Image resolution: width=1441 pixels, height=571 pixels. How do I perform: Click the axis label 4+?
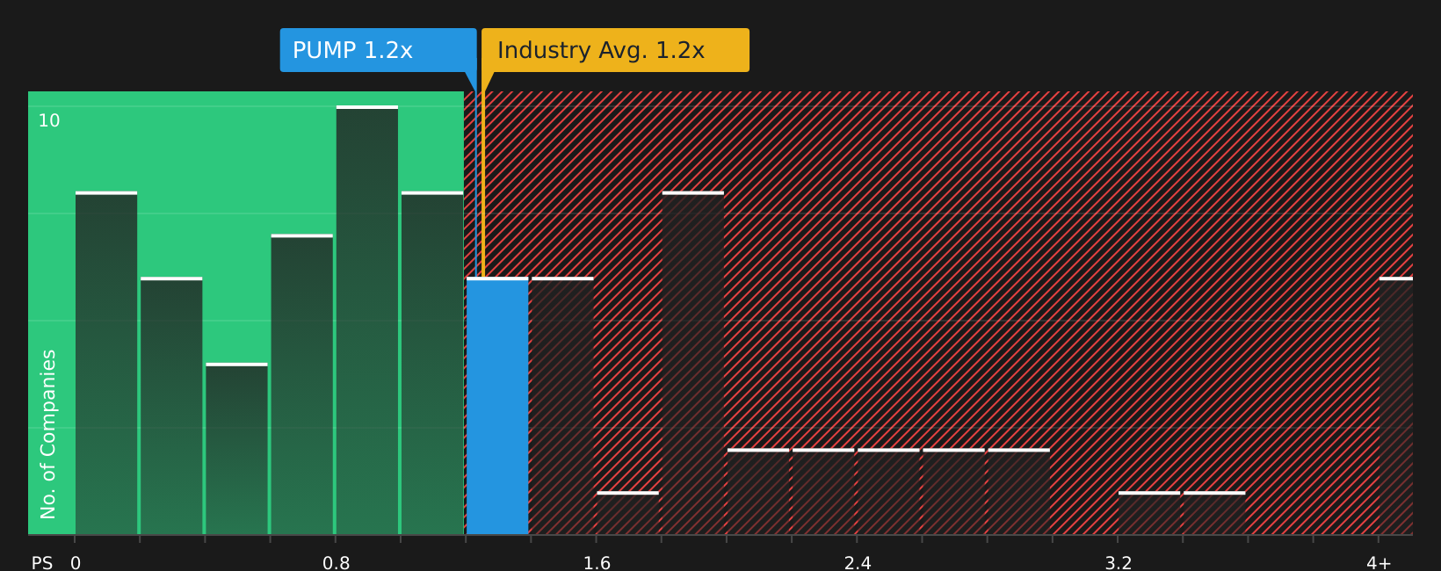point(1379,563)
